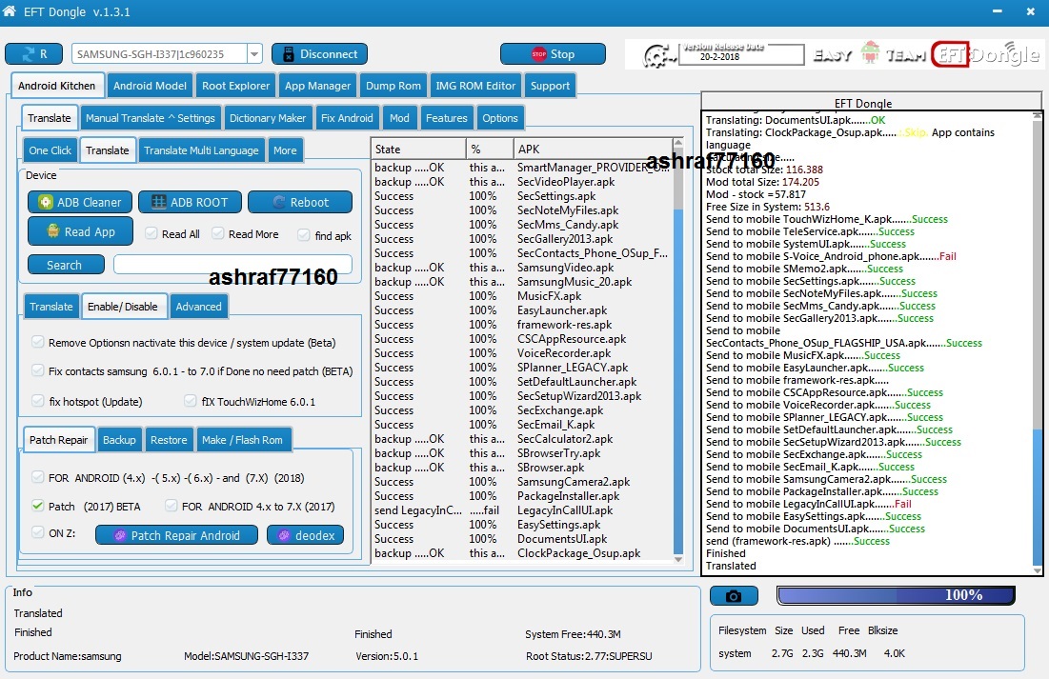The width and height of the screenshot is (1049, 679).
Task: Open the IMG ROM Editor tab
Action: [475, 86]
